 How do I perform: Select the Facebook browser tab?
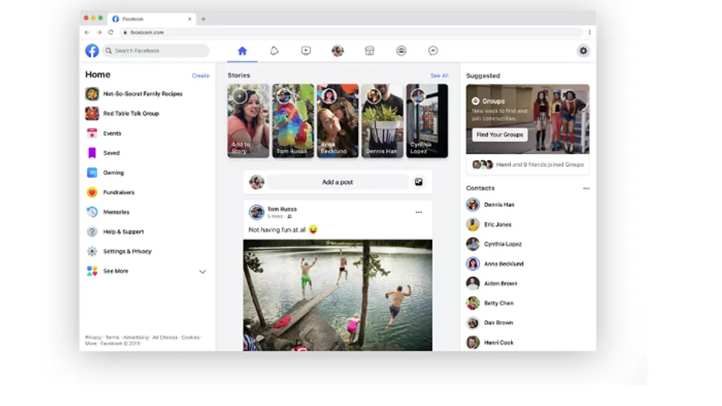[x=151, y=19]
